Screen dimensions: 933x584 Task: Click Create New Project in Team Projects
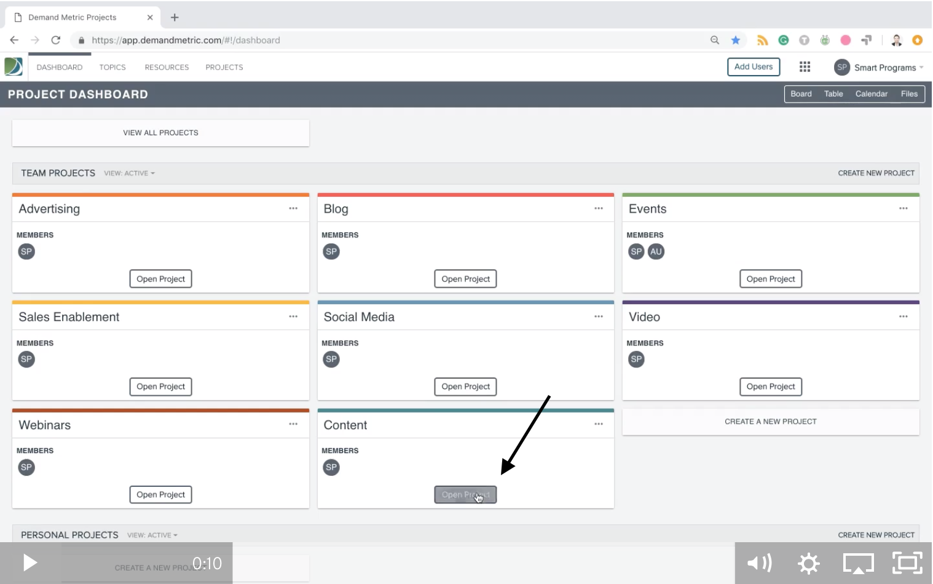[876, 173]
